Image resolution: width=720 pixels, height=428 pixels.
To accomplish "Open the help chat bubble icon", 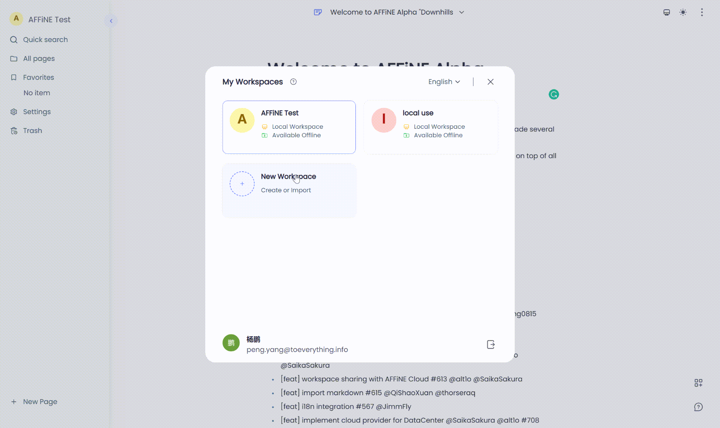I will (698, 407).
